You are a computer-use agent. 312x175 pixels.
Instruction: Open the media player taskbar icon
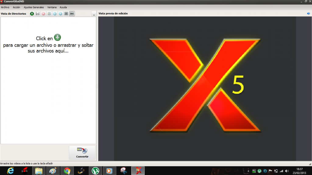[109, 171]
